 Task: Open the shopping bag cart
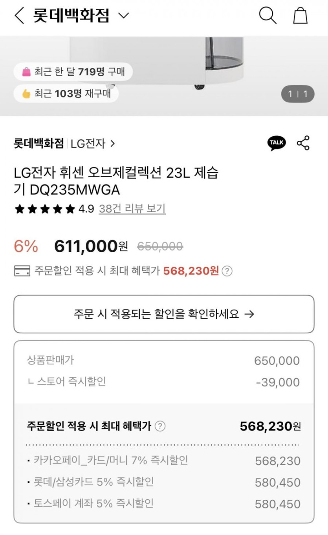[300, 16]
